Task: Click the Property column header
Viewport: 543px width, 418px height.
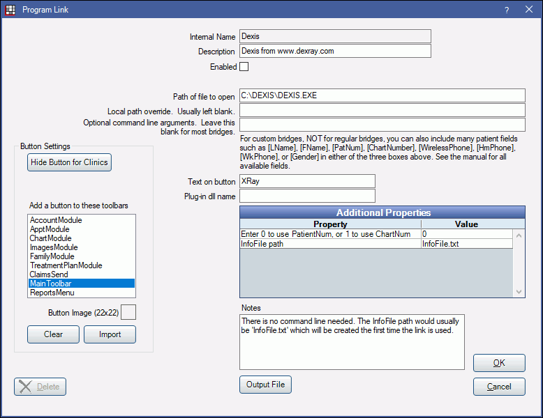Action: point(330,224)
